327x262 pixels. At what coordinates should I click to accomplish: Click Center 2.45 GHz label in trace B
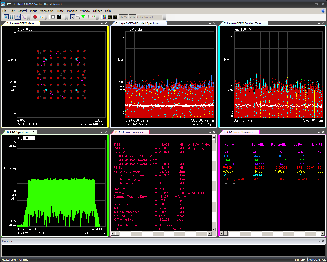point(28,229)
